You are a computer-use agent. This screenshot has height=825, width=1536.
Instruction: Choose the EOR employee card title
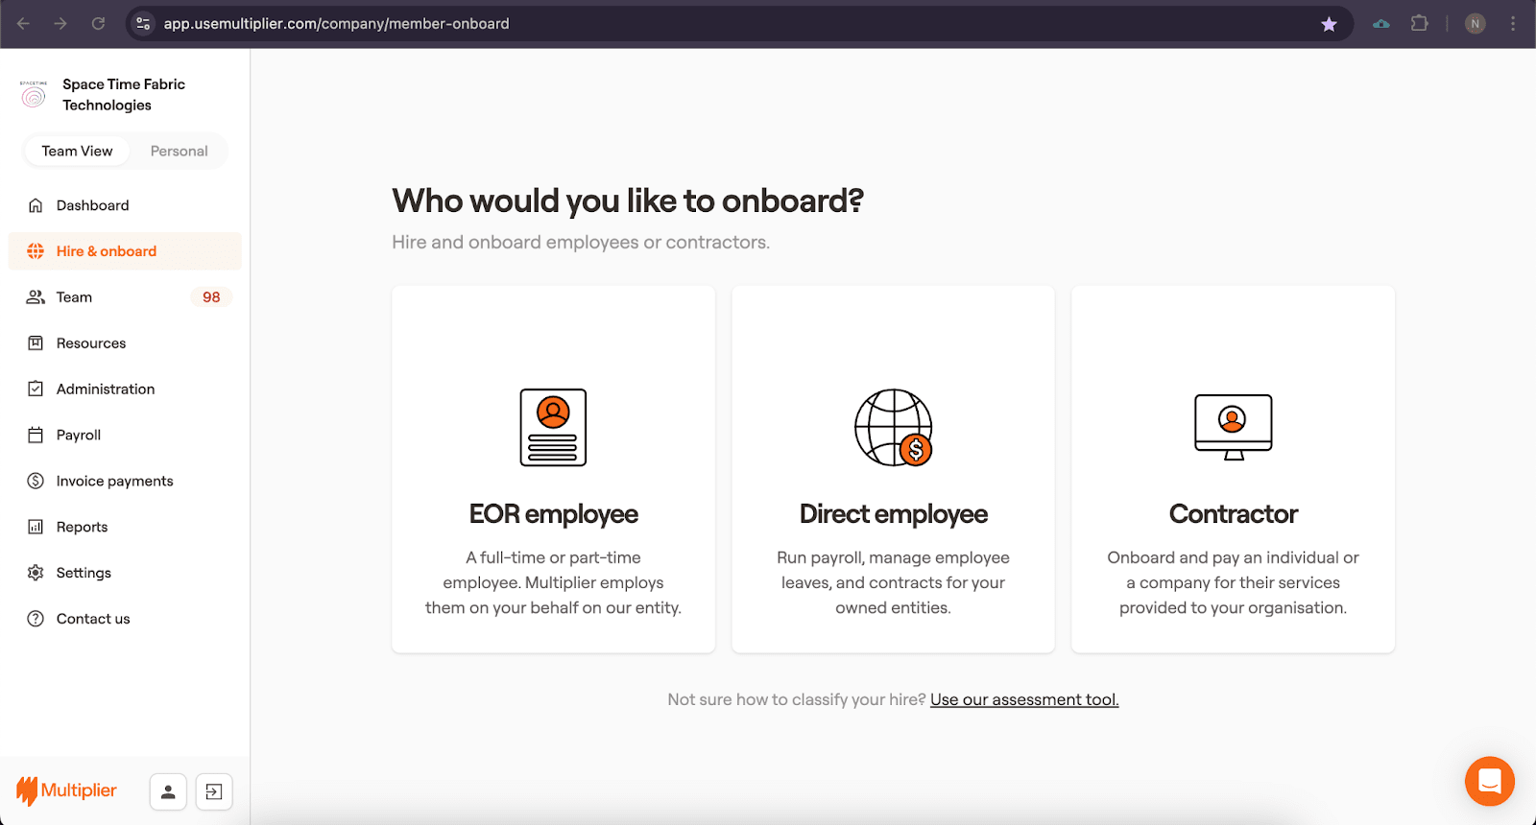[x=553, y=514]
